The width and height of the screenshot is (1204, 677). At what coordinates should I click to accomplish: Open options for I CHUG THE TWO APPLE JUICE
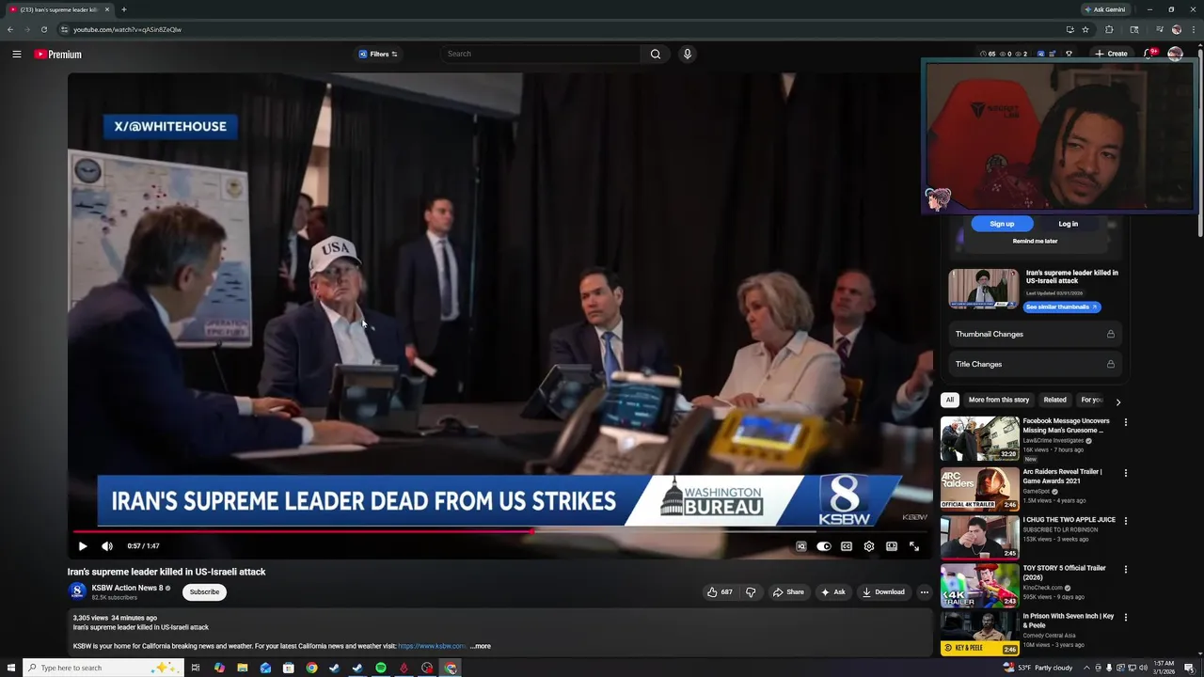click(1125, 521)
